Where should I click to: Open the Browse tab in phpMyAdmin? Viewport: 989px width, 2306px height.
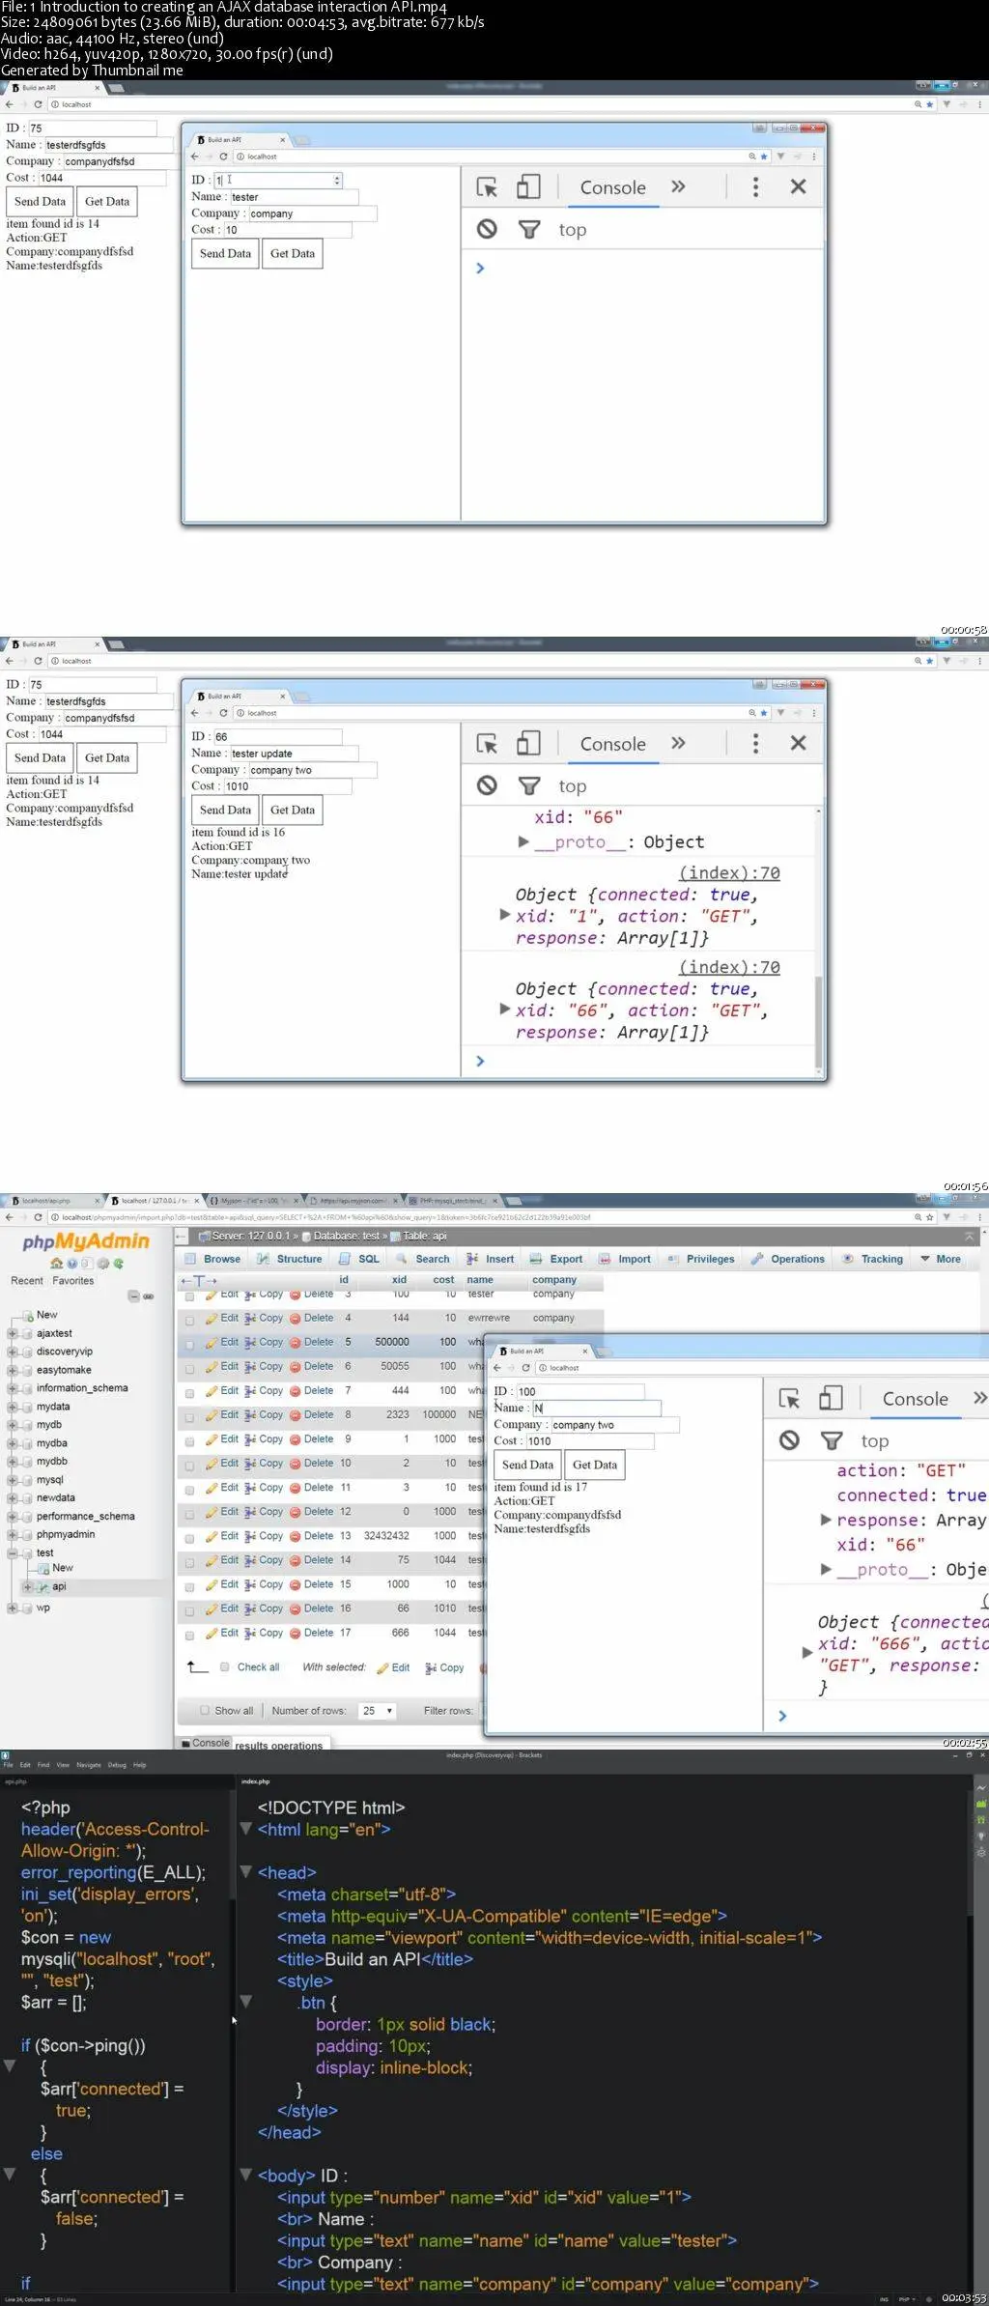pos(213,1259)
